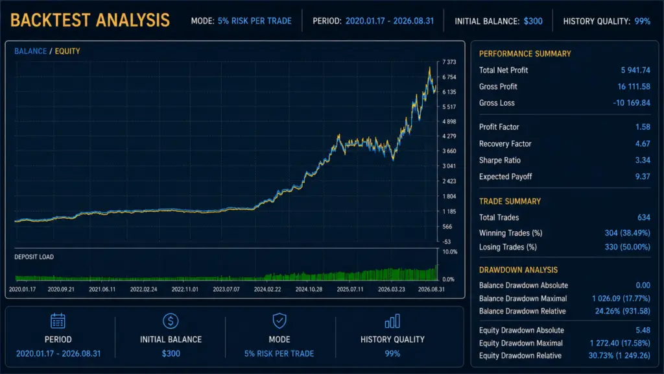Click the bottom card 5% RISK PER TRADE value
Viewport: 664px width, 374px height.
click(x=279, y=354)
